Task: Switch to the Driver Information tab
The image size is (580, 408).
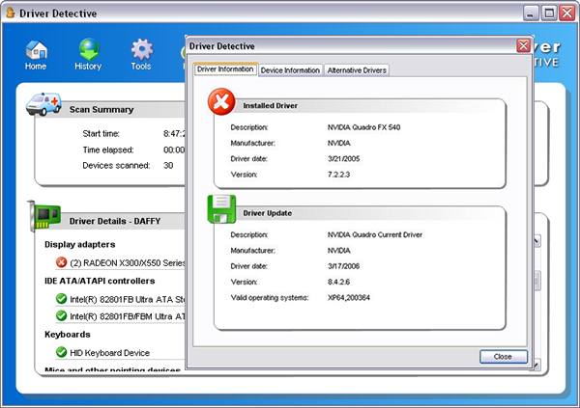Action: pos(225,69)
